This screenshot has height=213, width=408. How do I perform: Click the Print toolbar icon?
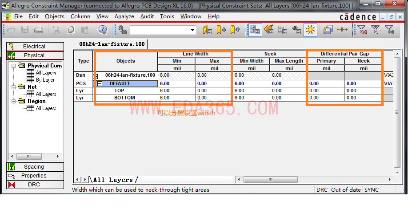pos(39,29)
